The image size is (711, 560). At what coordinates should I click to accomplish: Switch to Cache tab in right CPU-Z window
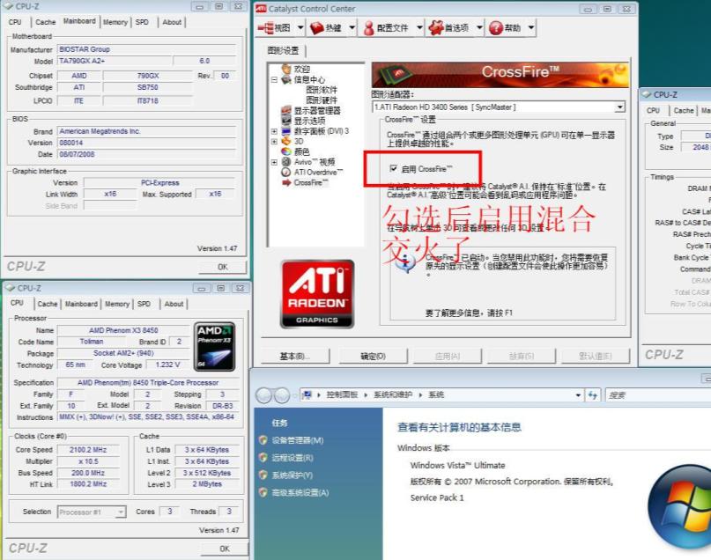coord(684,111)
